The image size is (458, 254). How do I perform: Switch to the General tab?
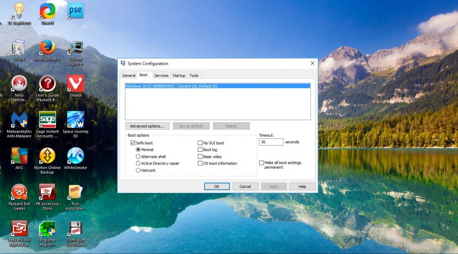click(128, 75)
